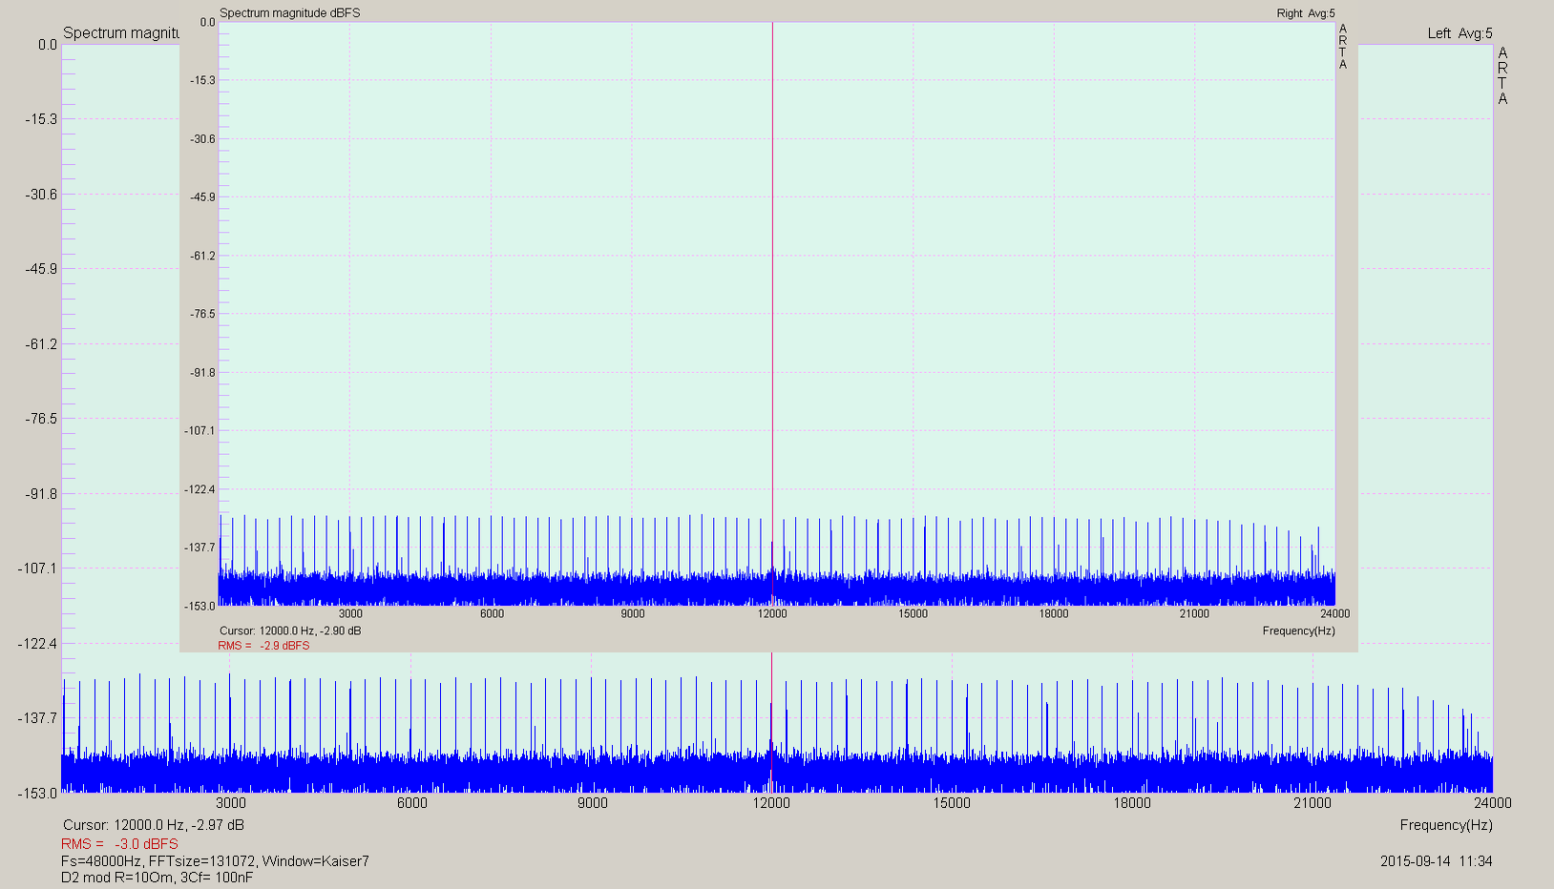Click the '-153.0' y-axis label of the Right graph
Viewport: 1554px width, 889px height.
coord(199,606)
